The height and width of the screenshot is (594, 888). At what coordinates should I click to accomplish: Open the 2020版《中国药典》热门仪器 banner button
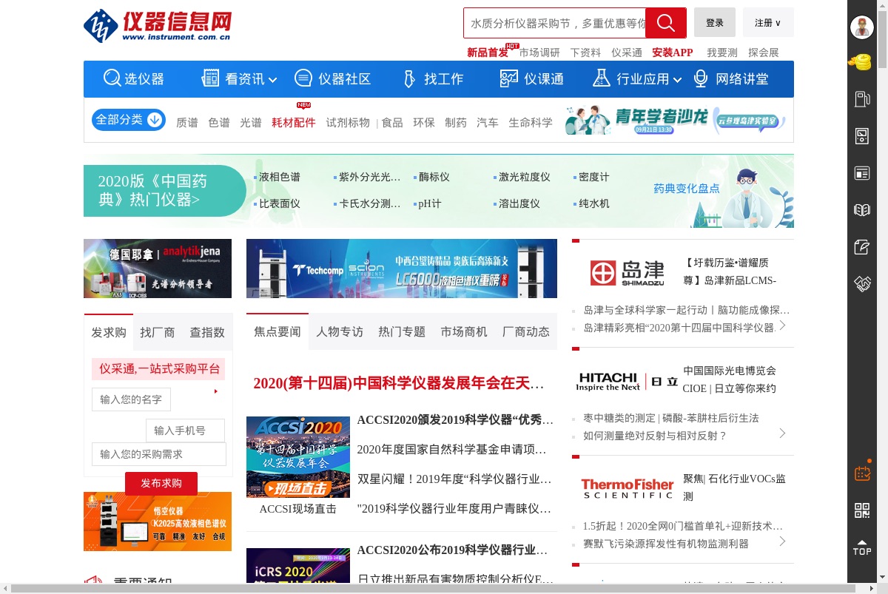(x=164, y=191)
